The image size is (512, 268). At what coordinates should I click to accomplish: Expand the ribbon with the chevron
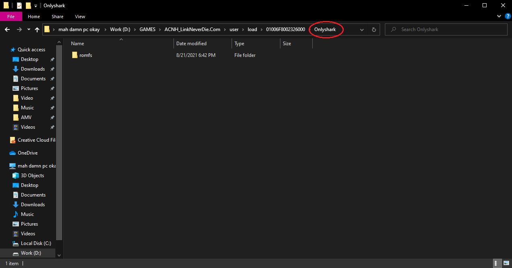499,17
